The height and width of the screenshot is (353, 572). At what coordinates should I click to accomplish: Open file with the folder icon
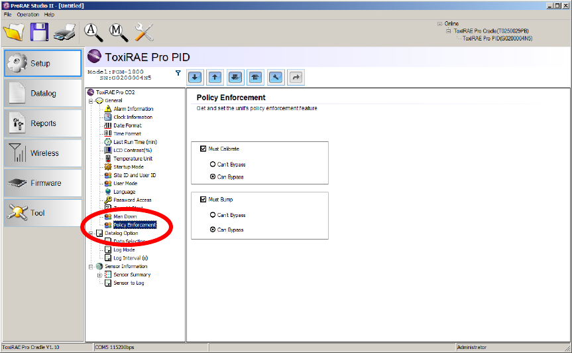(14, 32)
